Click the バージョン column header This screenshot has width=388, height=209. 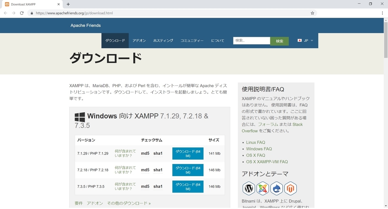(x=86, y=140)
